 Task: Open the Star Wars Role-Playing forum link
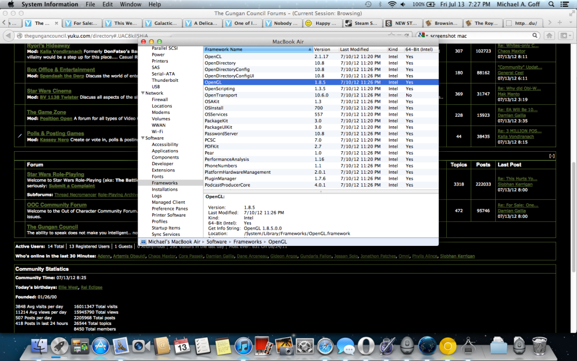[55, 174]
